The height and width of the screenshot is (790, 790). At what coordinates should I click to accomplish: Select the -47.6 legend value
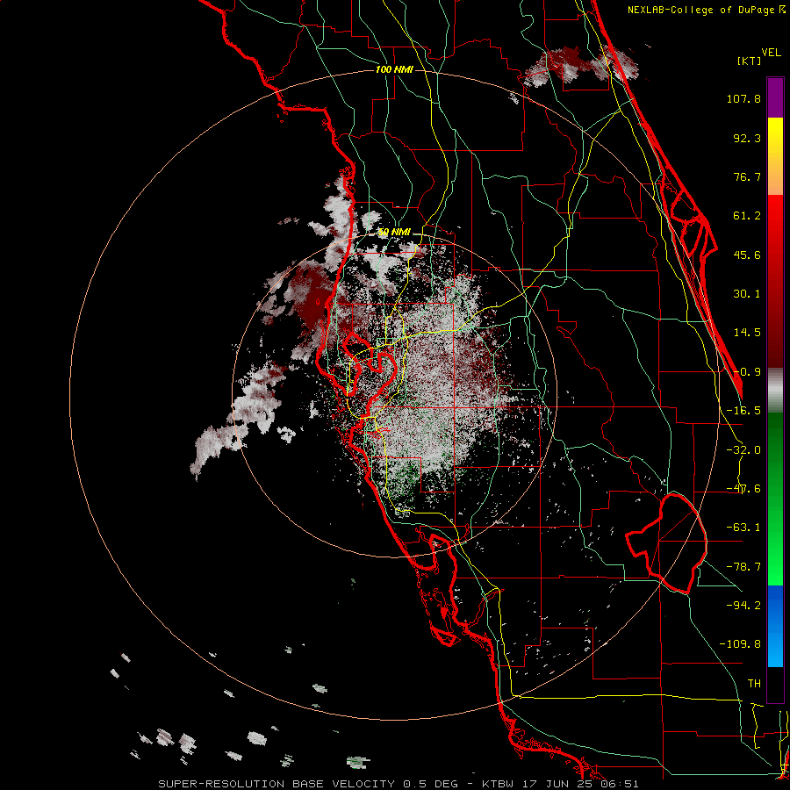click(743, 489)
